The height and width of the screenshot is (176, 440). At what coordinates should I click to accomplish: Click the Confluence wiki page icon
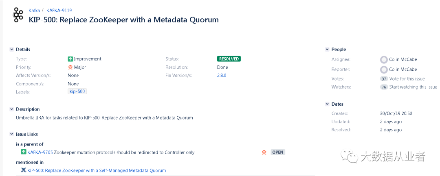tap(24, 170)
